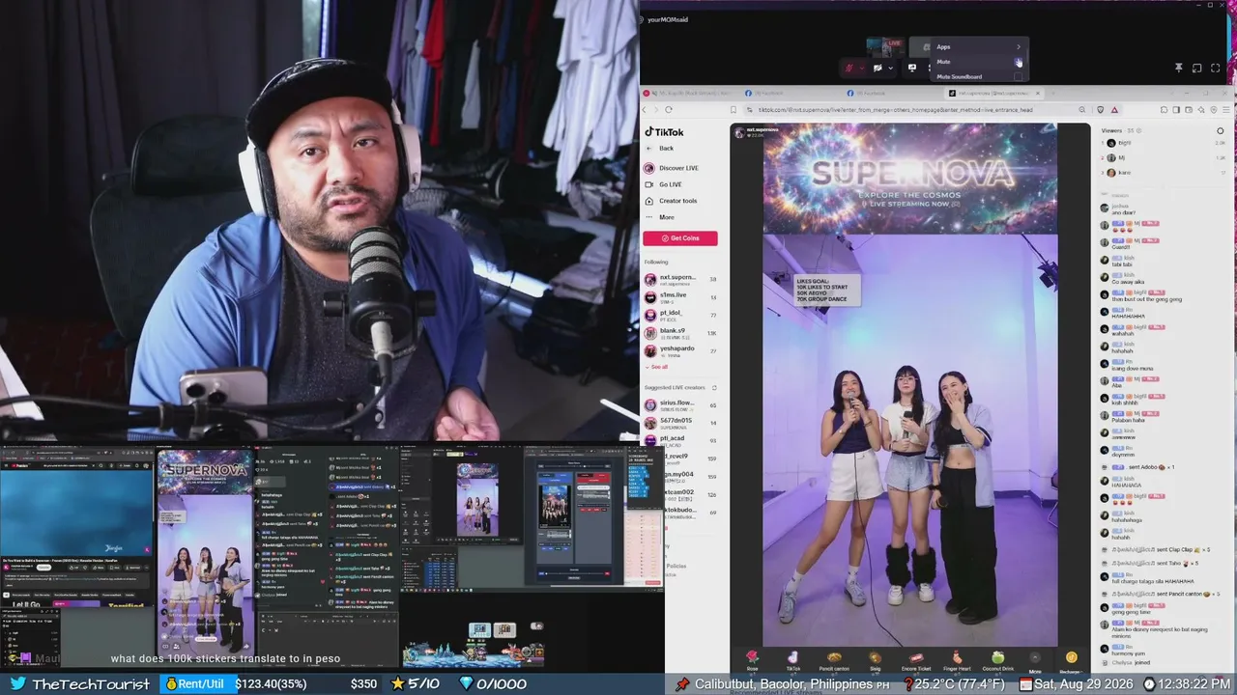Click the Recharge coins button
Screen dimensions: 1237x695
pyautogui.click(x=1071, y=661)
